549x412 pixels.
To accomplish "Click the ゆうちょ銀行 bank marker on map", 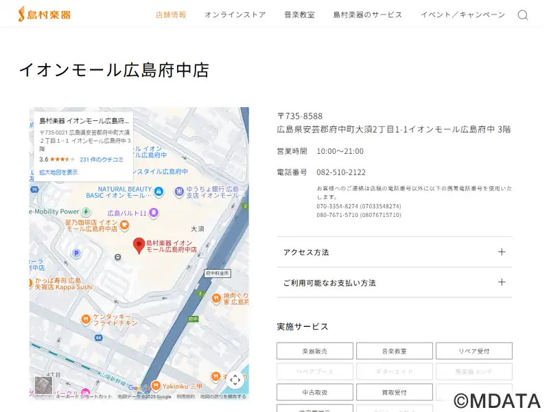I will tap(179, 192).
